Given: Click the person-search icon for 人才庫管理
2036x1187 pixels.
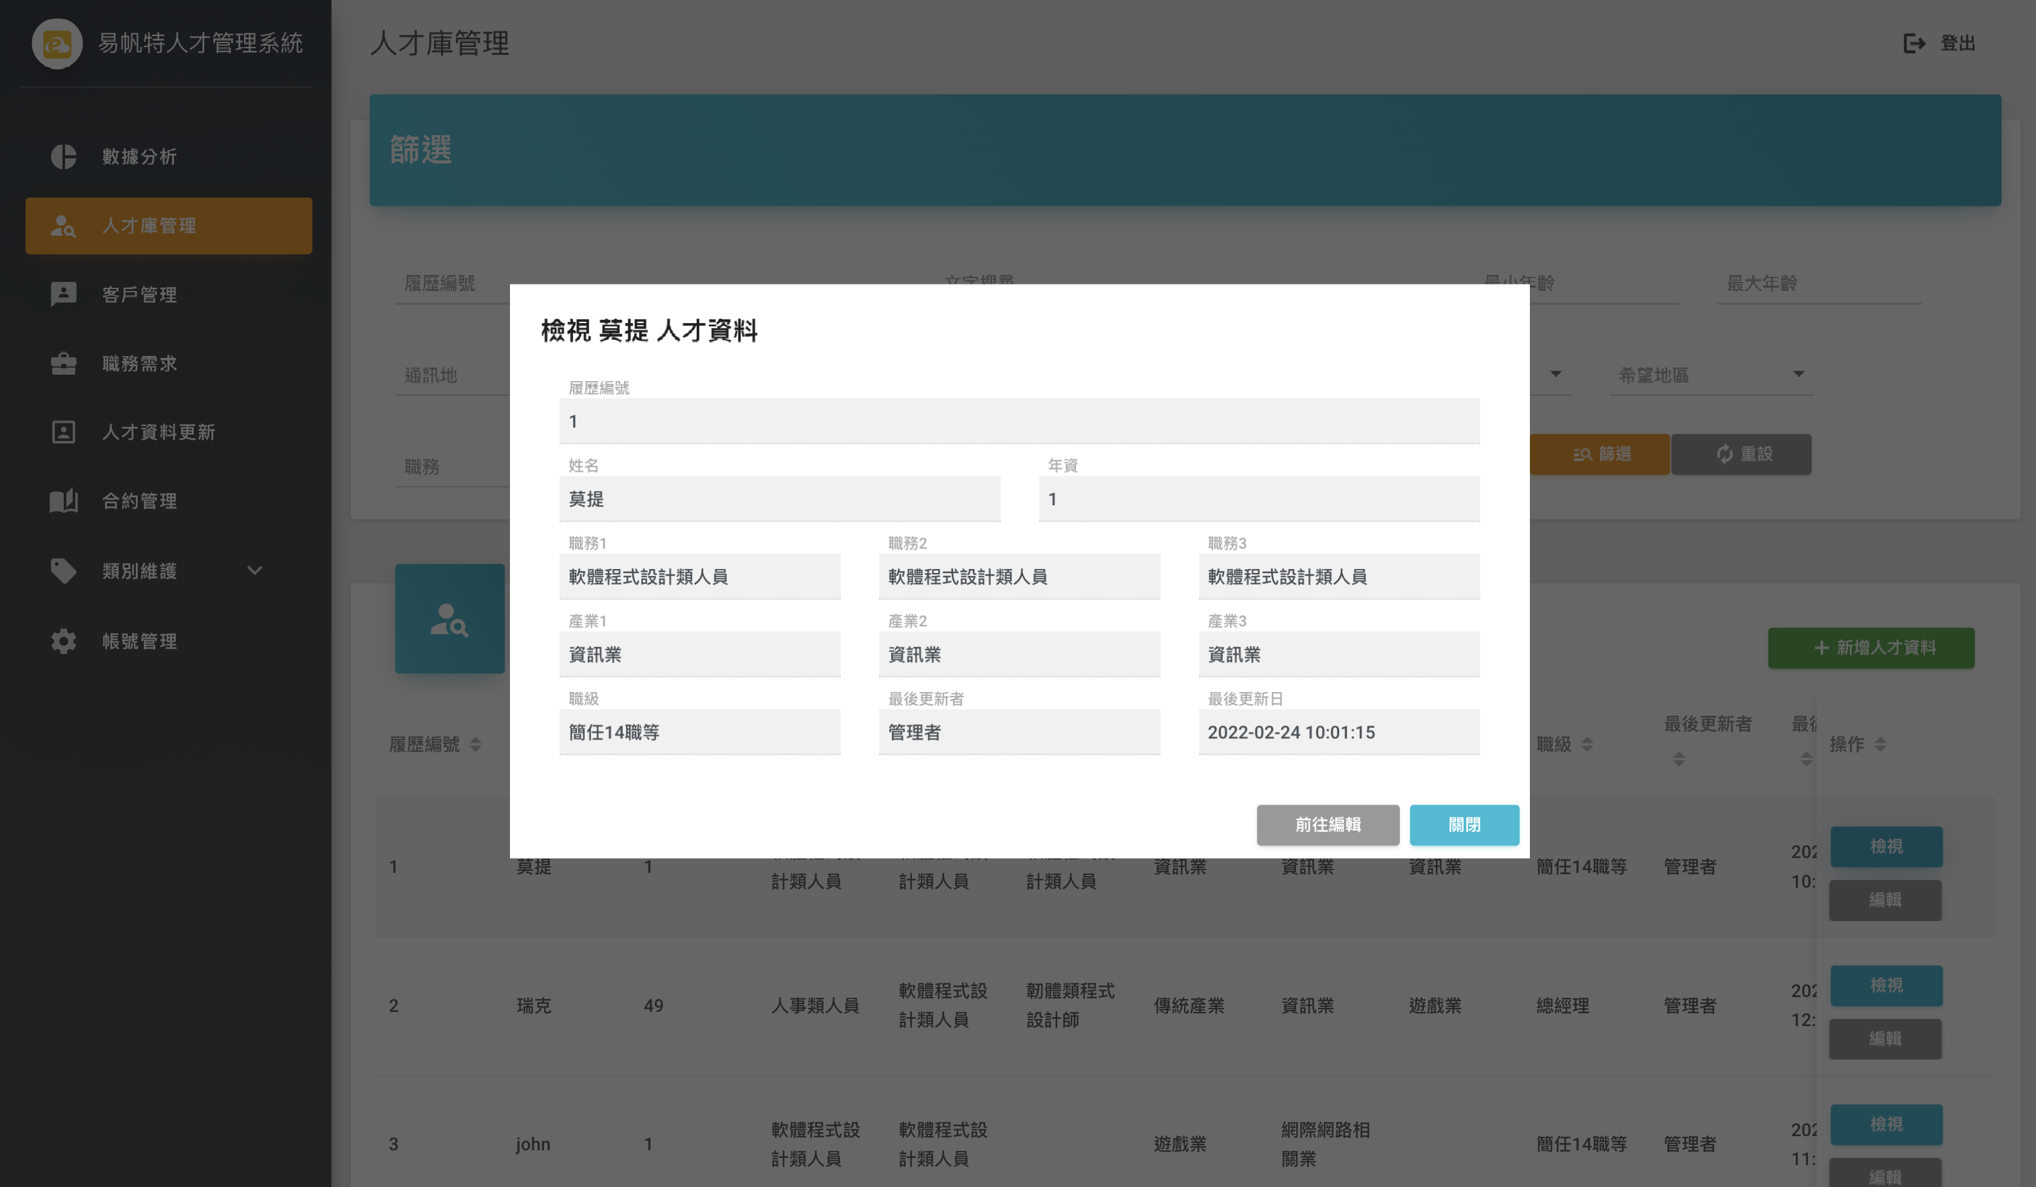Looking at the screenshot, I should pyautogui.click(x=63, y=226).
